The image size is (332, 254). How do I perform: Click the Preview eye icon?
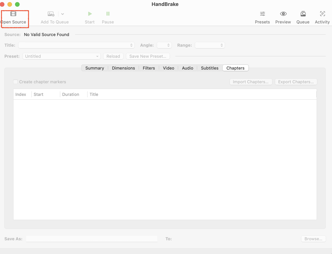283,14
